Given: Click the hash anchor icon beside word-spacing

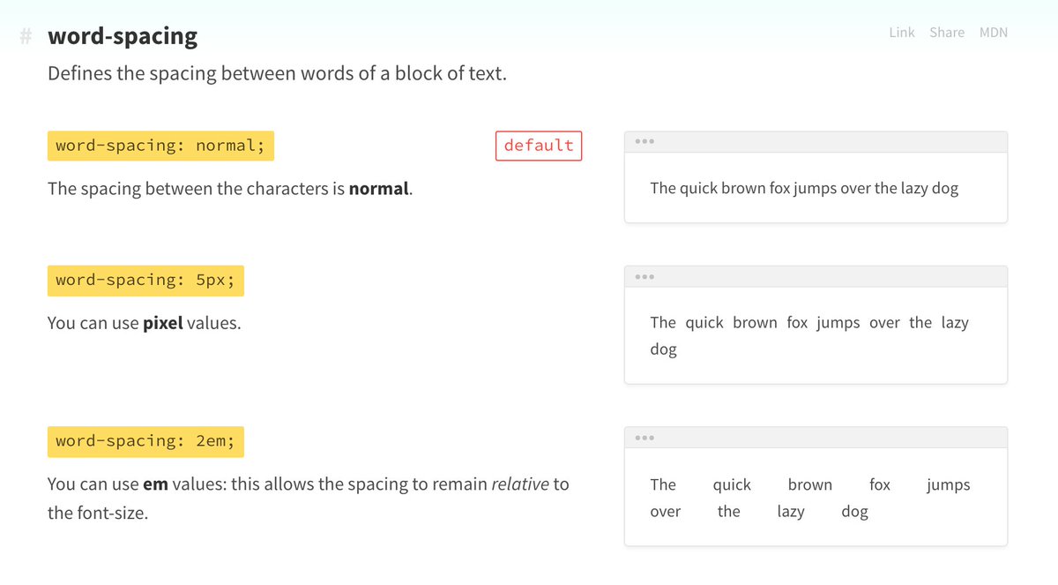Looking at the screenshot, I should coord(26,37).
